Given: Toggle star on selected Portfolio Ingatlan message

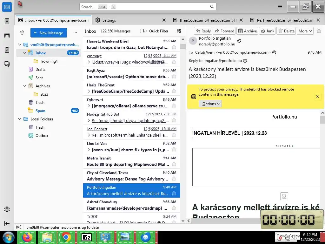Looking at the screenshot, I should click(174, 193).
